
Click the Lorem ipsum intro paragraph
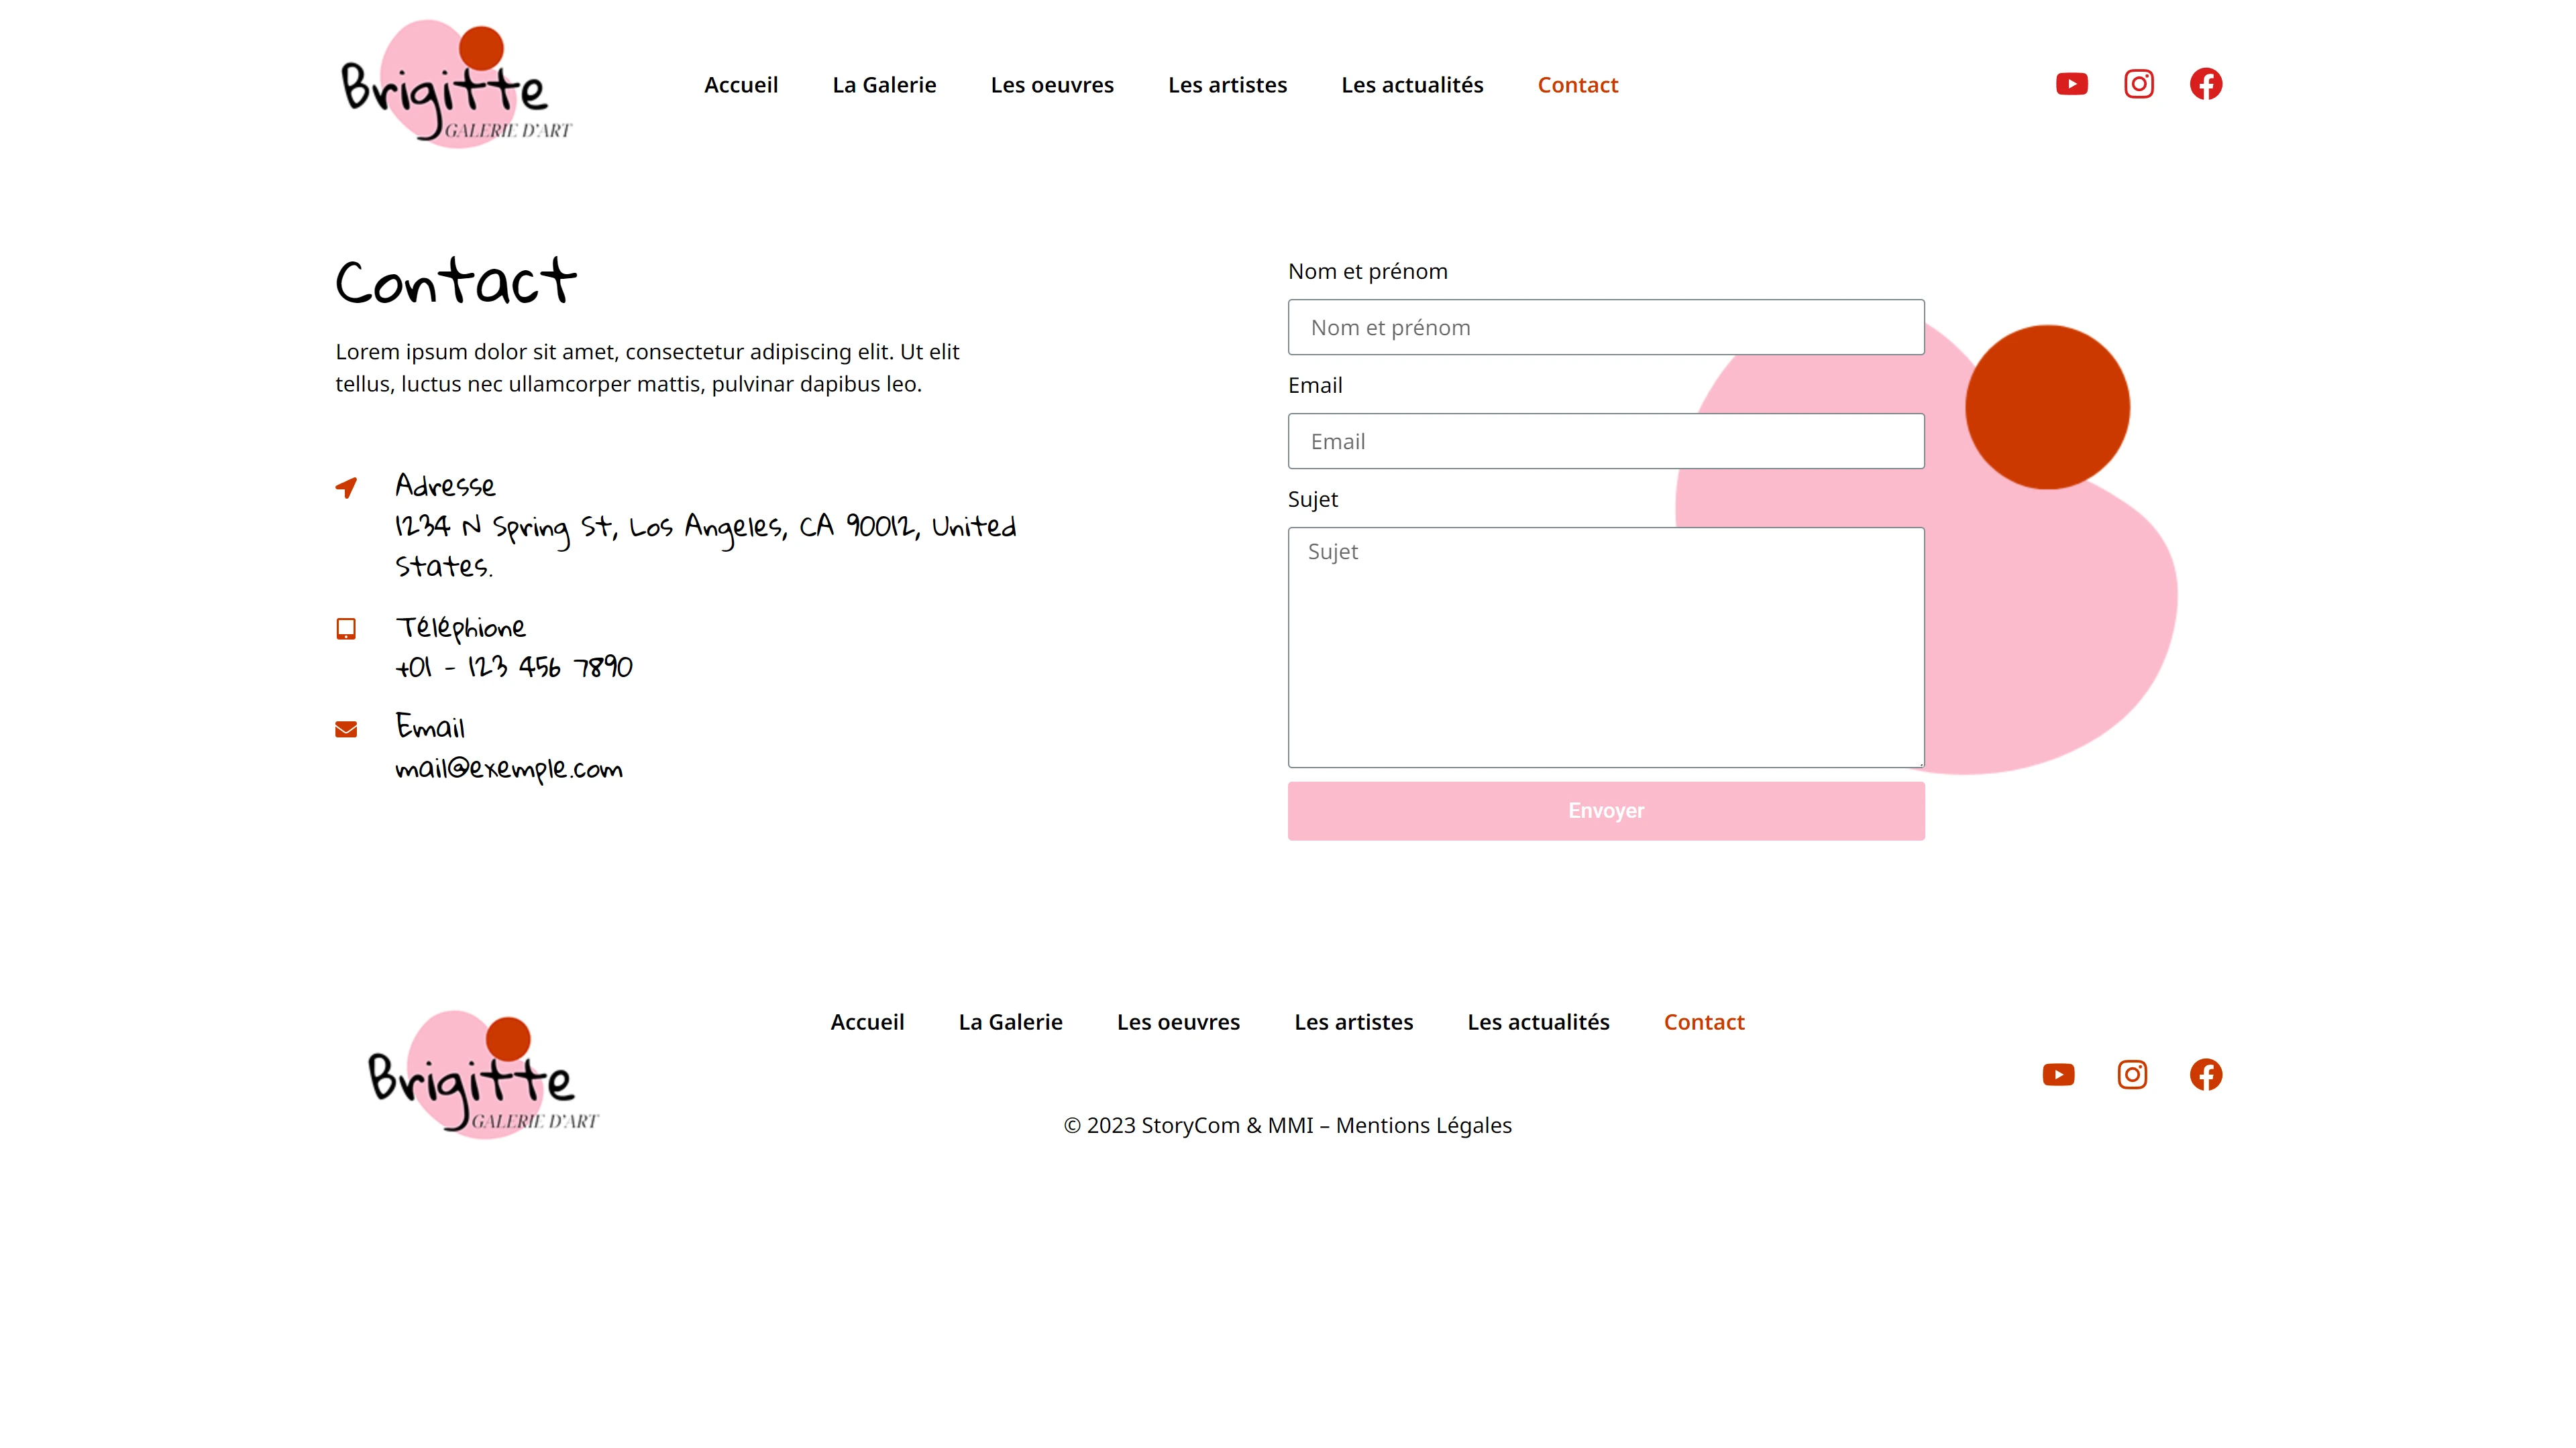tap(647, 368)
